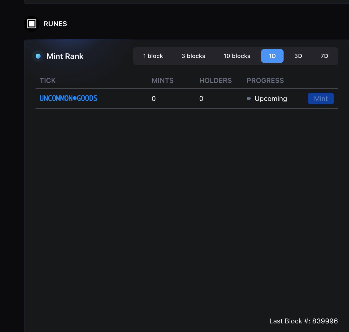Click the Runes square logo icon
The width and height of the screenshot is (349, 332).
click(32, 24)
